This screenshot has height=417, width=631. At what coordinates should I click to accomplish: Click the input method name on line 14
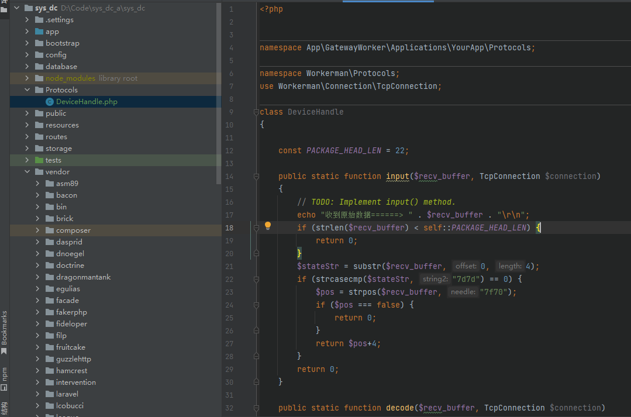coord(398,176)
